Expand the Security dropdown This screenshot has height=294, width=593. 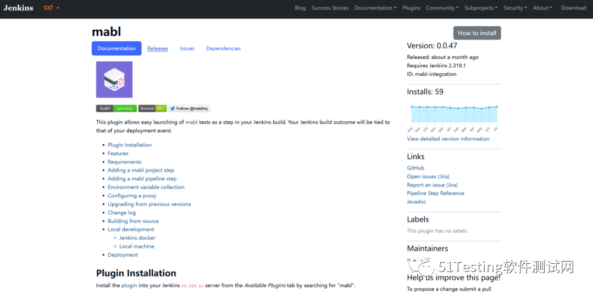click(x=515, y=8)
